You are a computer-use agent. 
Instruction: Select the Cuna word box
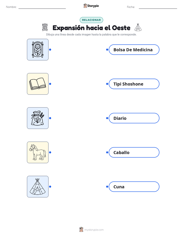[x=134, y=186]
